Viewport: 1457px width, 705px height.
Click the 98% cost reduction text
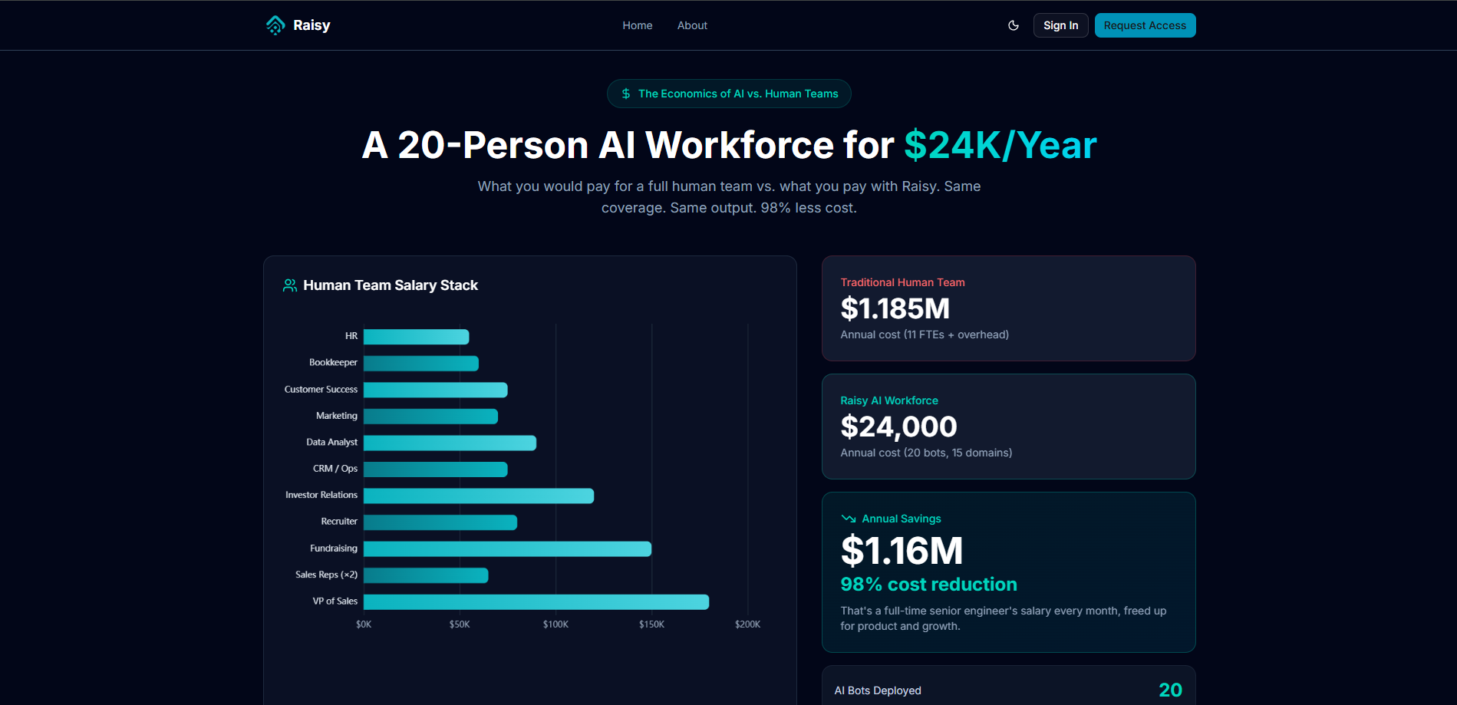click(928, 585)
